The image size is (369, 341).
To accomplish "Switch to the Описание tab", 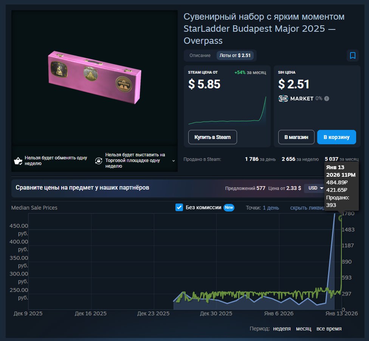I will (200, 56).
